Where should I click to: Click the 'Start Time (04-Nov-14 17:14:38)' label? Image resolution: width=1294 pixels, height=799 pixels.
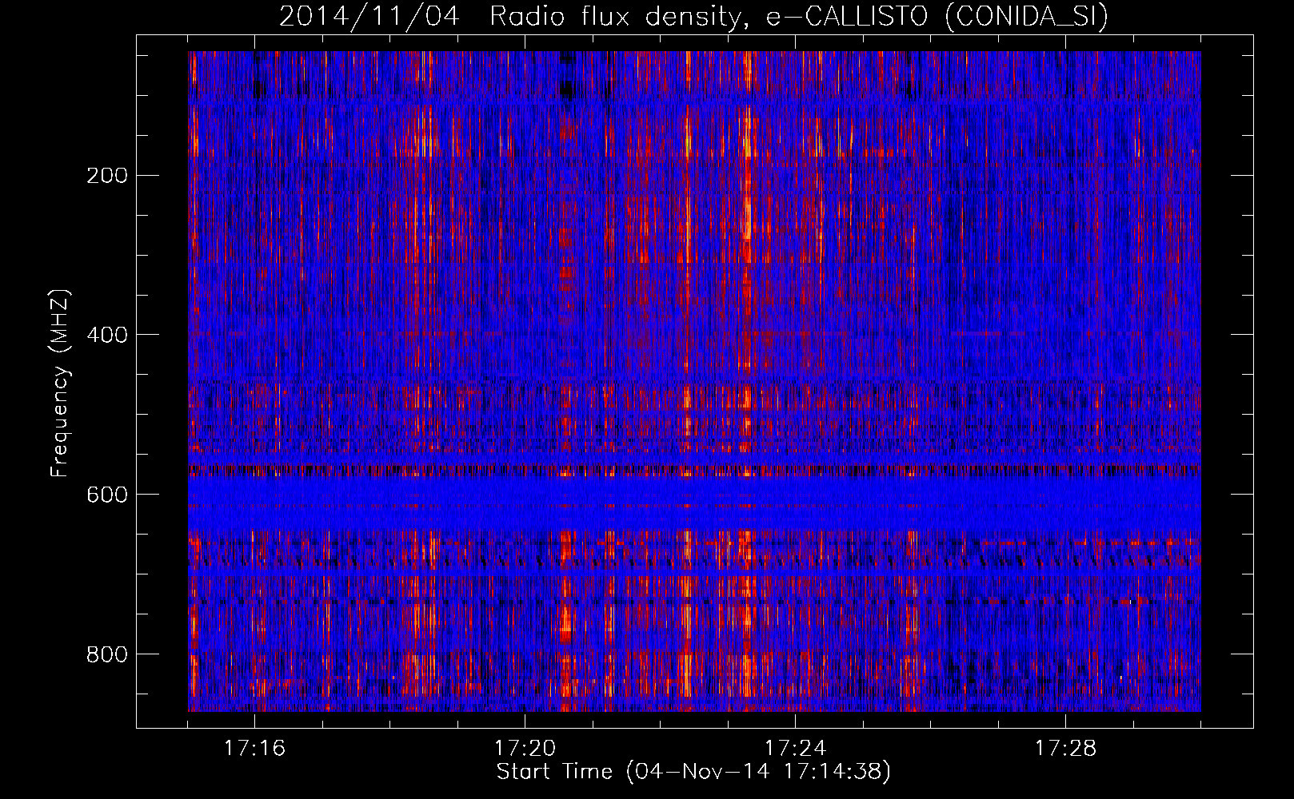[693, 772]
